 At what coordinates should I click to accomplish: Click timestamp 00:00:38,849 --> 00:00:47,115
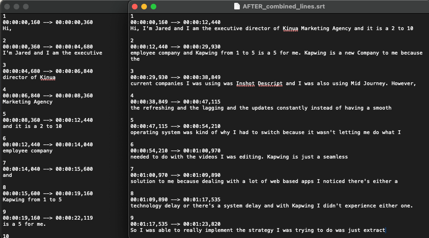tap(176, 102)
